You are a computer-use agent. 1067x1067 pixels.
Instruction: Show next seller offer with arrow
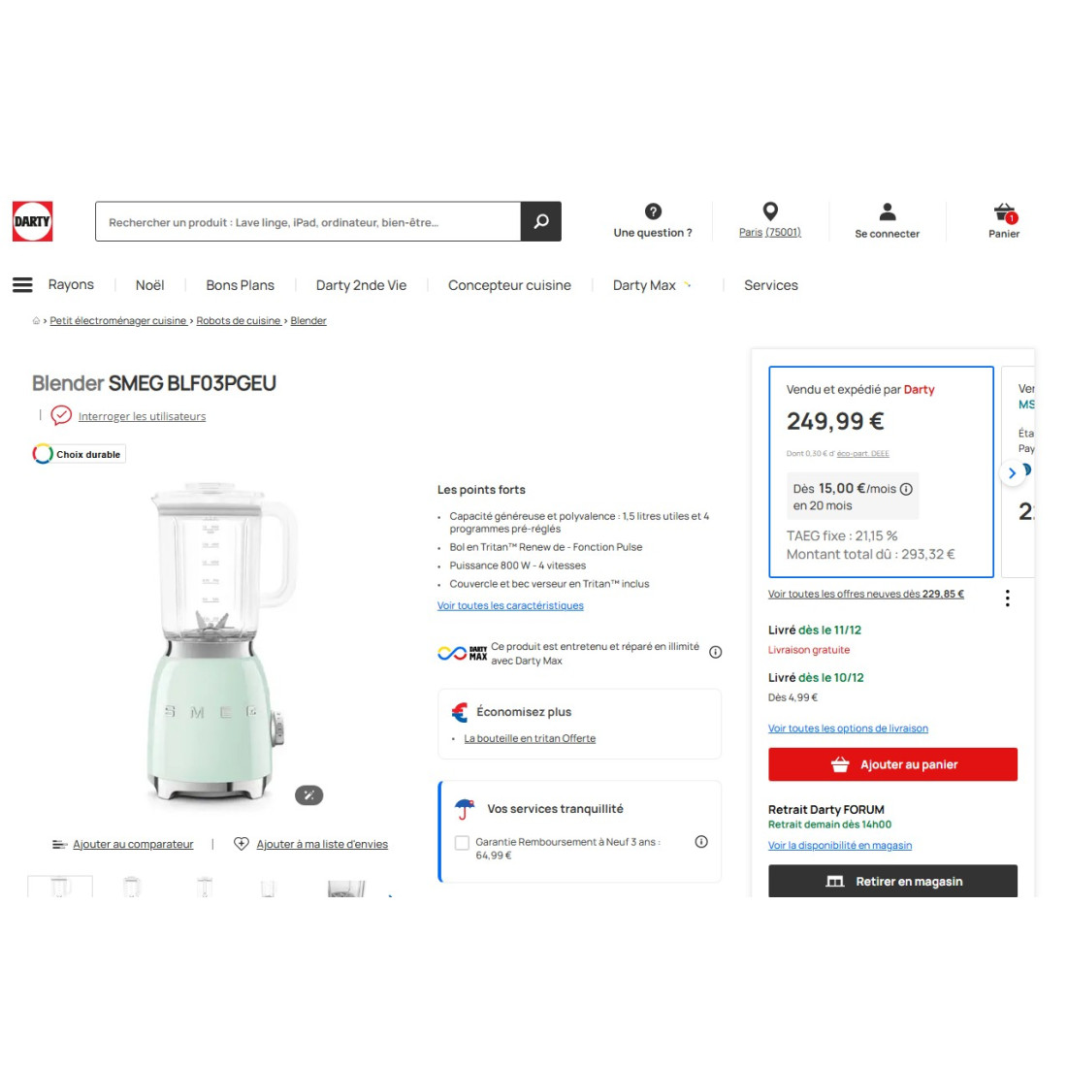point(1012,473)
